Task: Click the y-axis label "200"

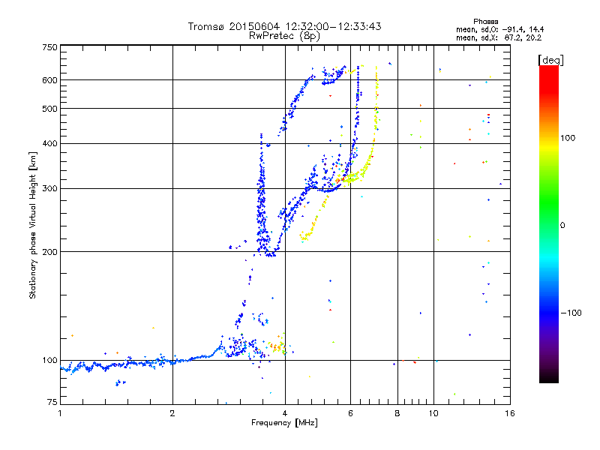Action: click(x=49, y=252)
